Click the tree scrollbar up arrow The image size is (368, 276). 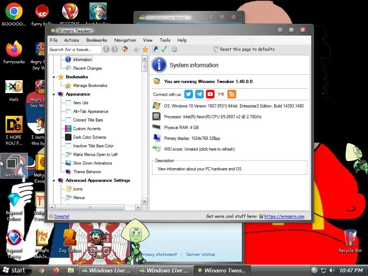[x=144, y=59]
